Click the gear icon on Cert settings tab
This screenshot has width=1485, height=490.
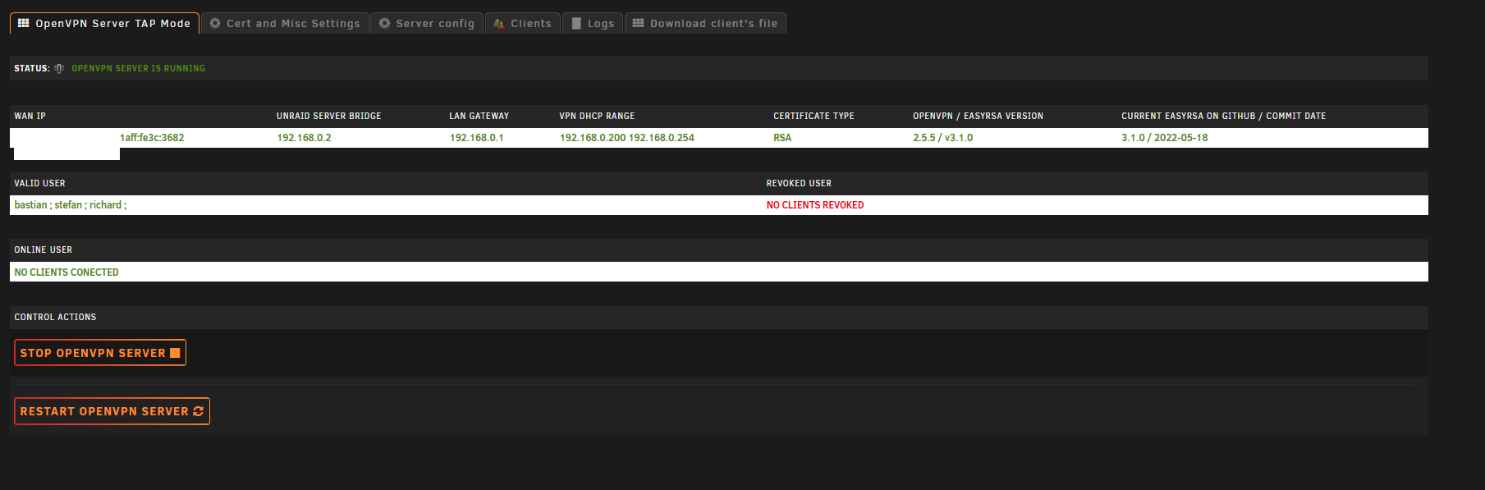coord(215,23)
